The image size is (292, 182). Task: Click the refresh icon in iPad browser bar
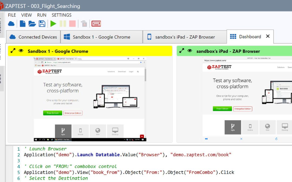click(276, 139)
